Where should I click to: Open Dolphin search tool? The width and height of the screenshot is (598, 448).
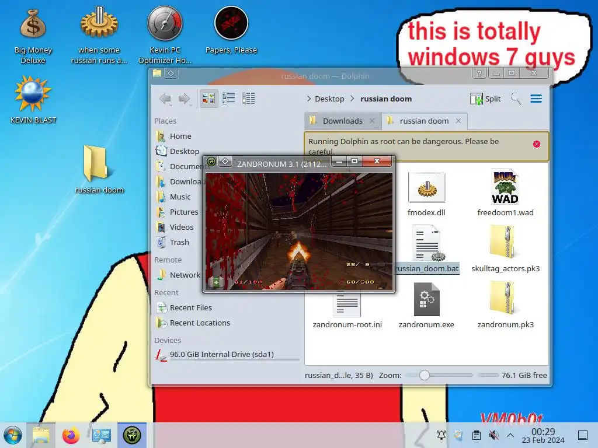coord(516,99)
